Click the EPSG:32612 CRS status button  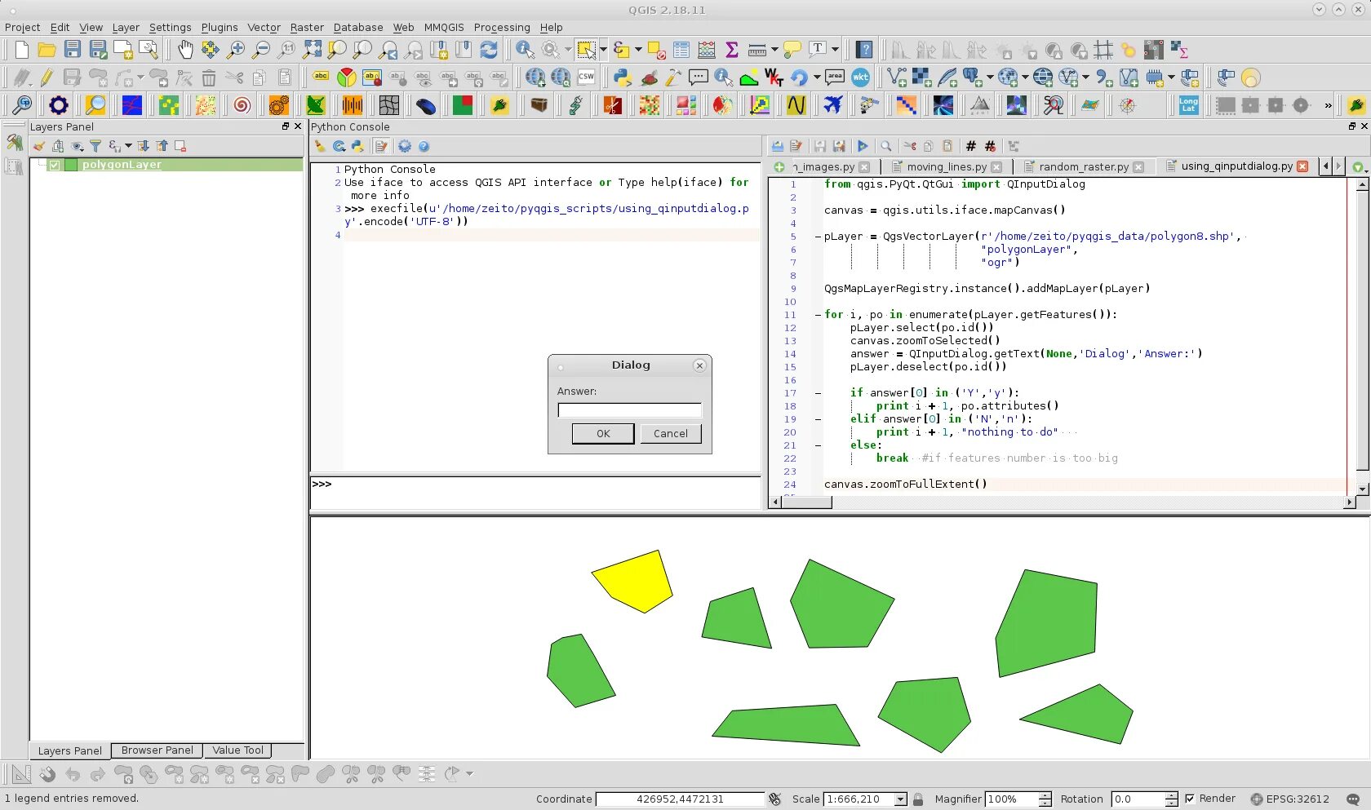point(1290,799)
